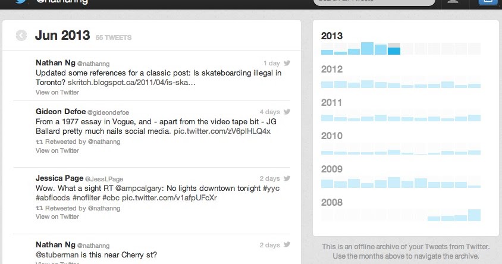Click the #abfloods hashtag

point(52,198)
